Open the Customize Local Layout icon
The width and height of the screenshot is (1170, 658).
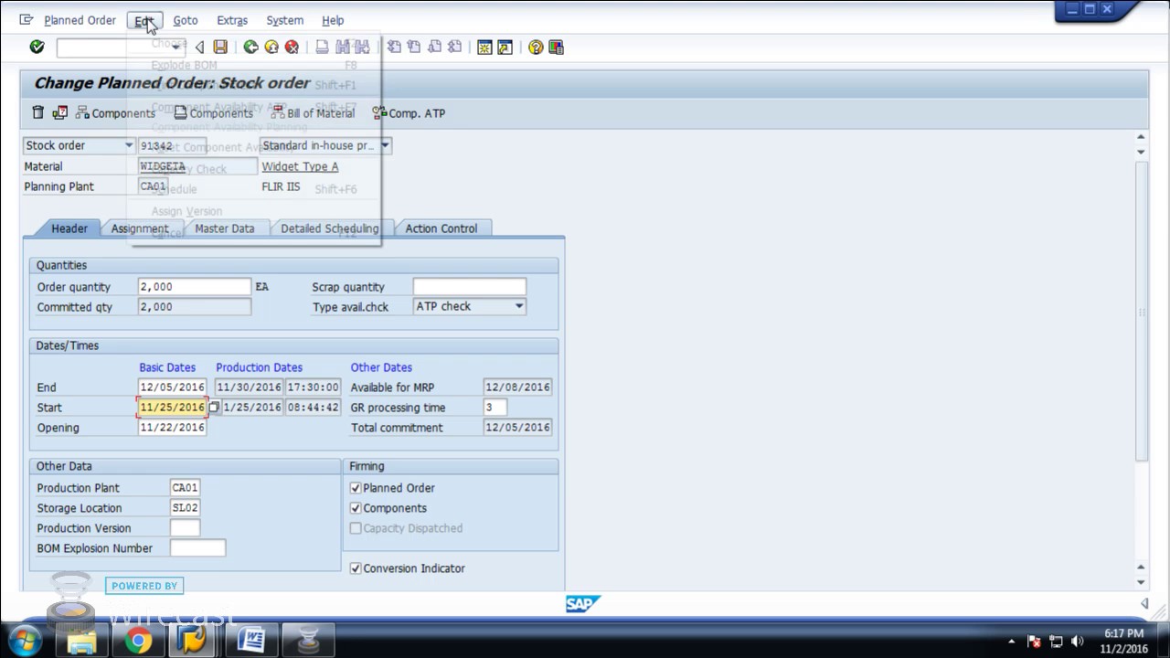click(x=556, y=47)
